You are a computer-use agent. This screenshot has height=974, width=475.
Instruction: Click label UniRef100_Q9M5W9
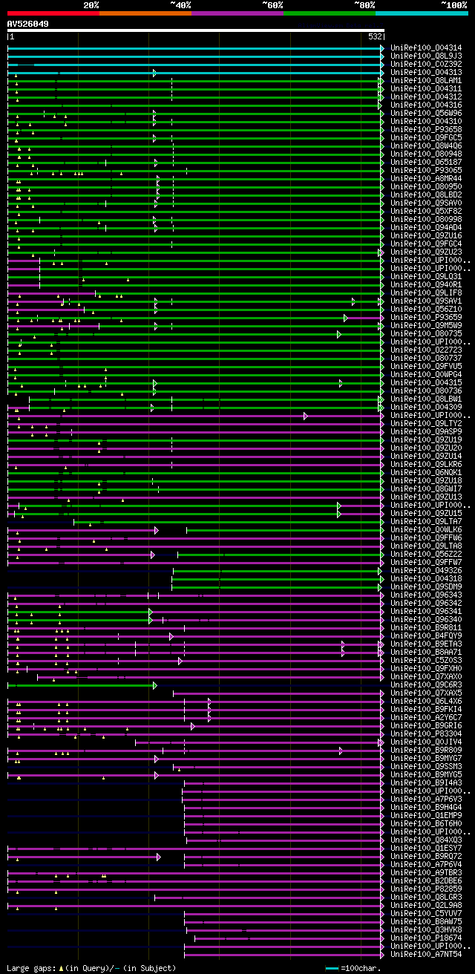[x=426, y=326]
